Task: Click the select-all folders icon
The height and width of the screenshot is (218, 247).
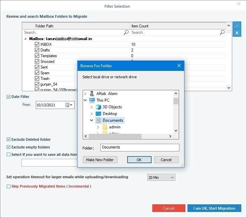Action: (x=237, y=25)
